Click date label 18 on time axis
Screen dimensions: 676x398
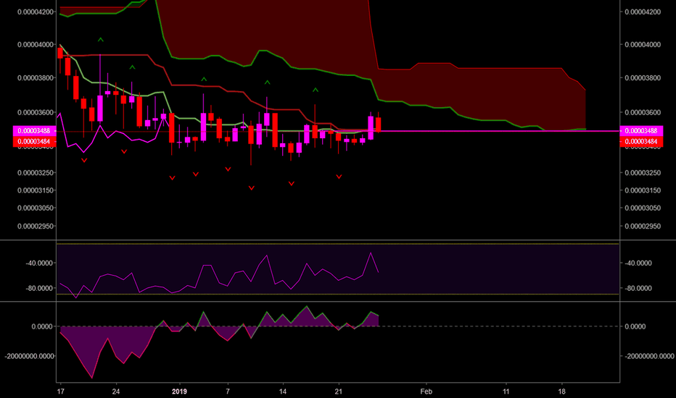tap(561, 391)
